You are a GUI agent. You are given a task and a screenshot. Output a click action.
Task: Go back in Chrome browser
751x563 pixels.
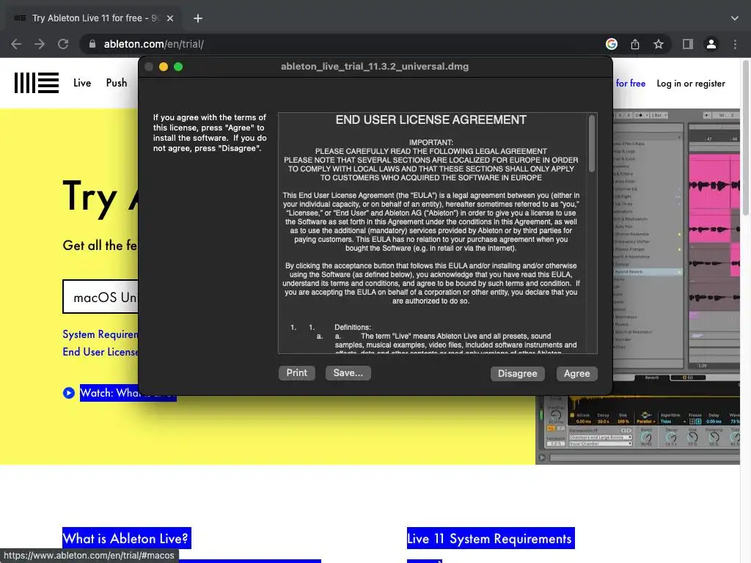(16, 44)
